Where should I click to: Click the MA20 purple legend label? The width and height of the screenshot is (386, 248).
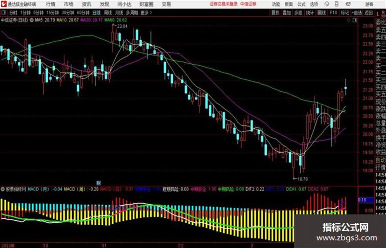pyautogui.click(x=91, y=20)
